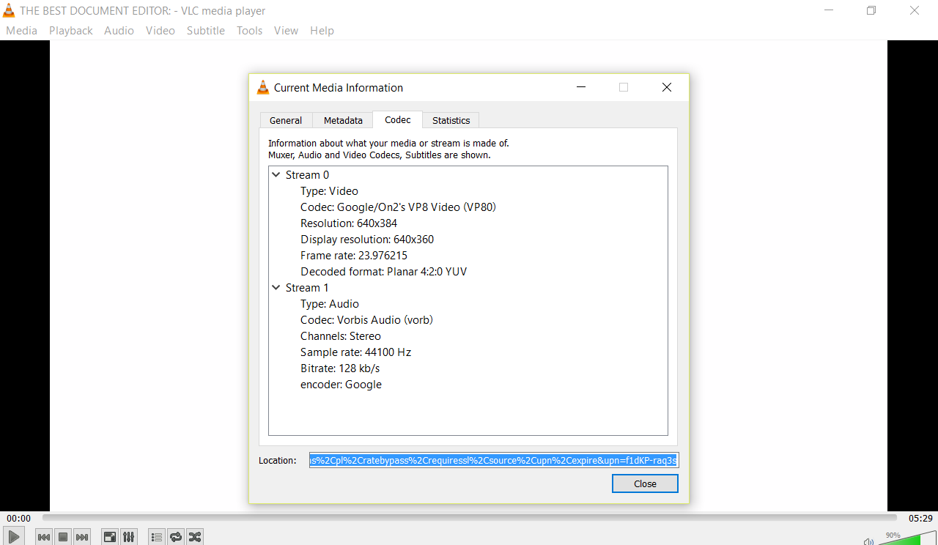Open the Metadata tab

342,120
